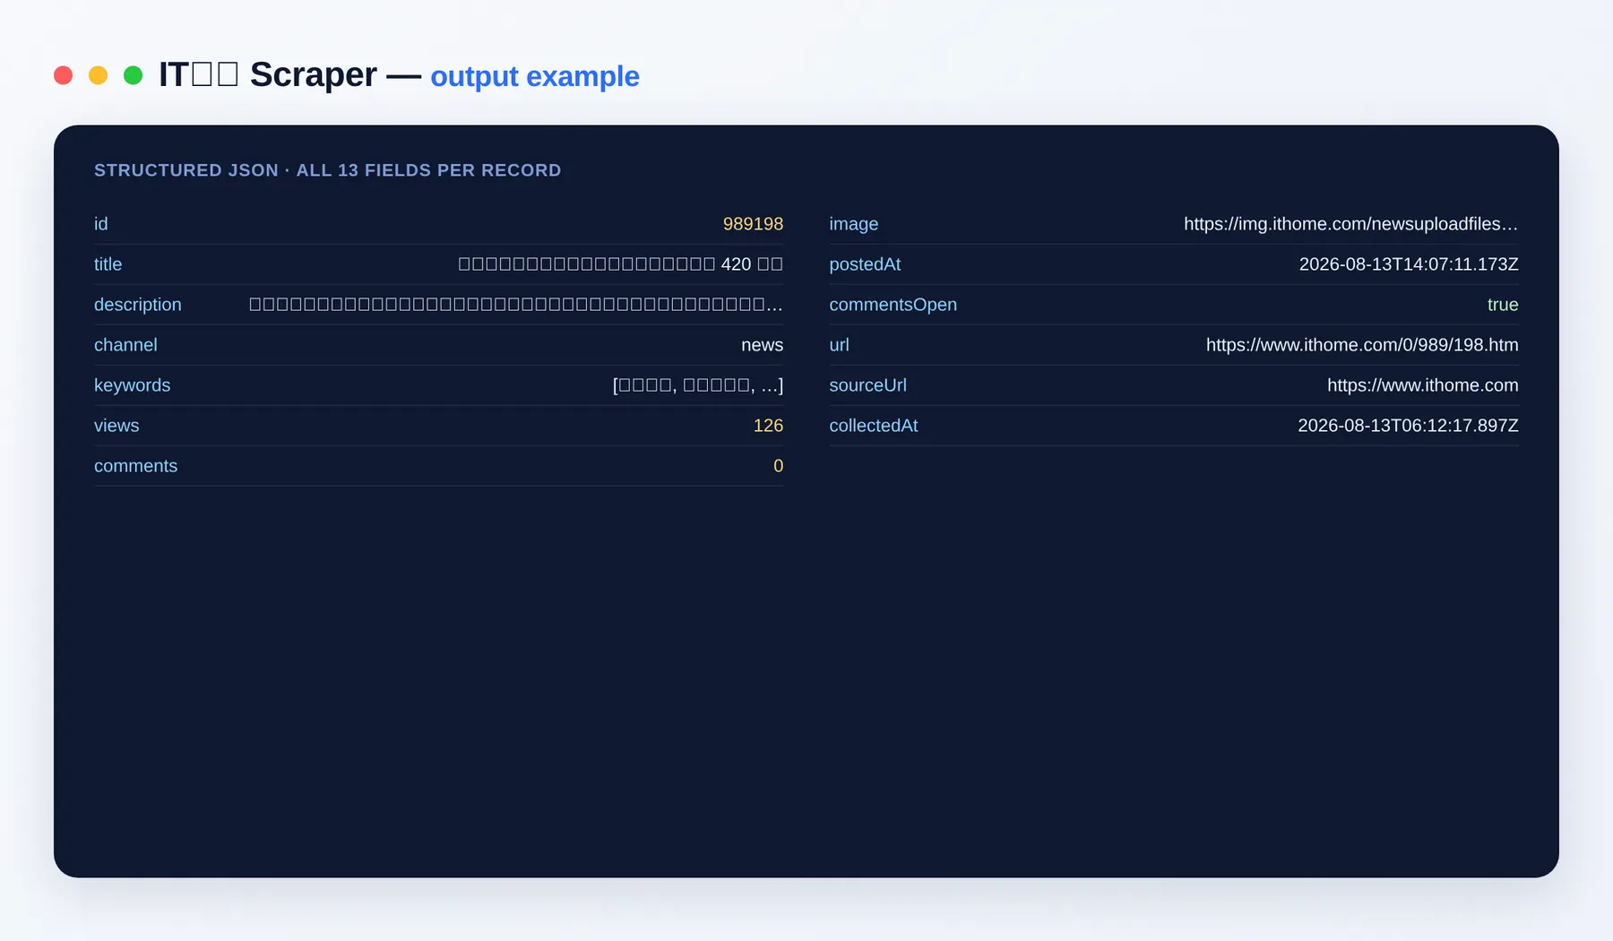Click the 'comments' field label
1613x941 pixels.
(135, 466)
